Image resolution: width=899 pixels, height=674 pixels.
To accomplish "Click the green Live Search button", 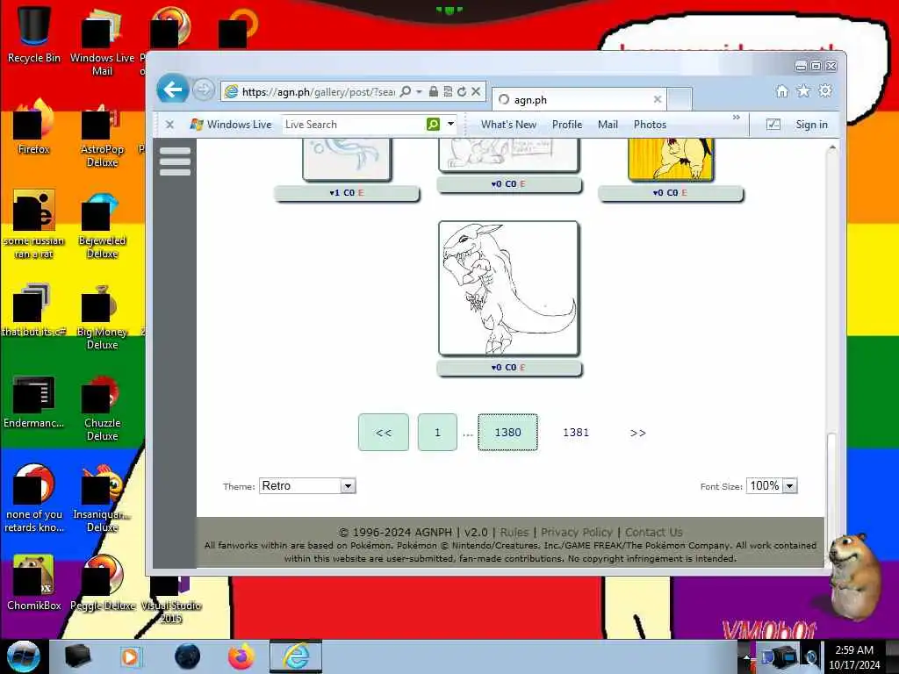I will click(434, 125).
